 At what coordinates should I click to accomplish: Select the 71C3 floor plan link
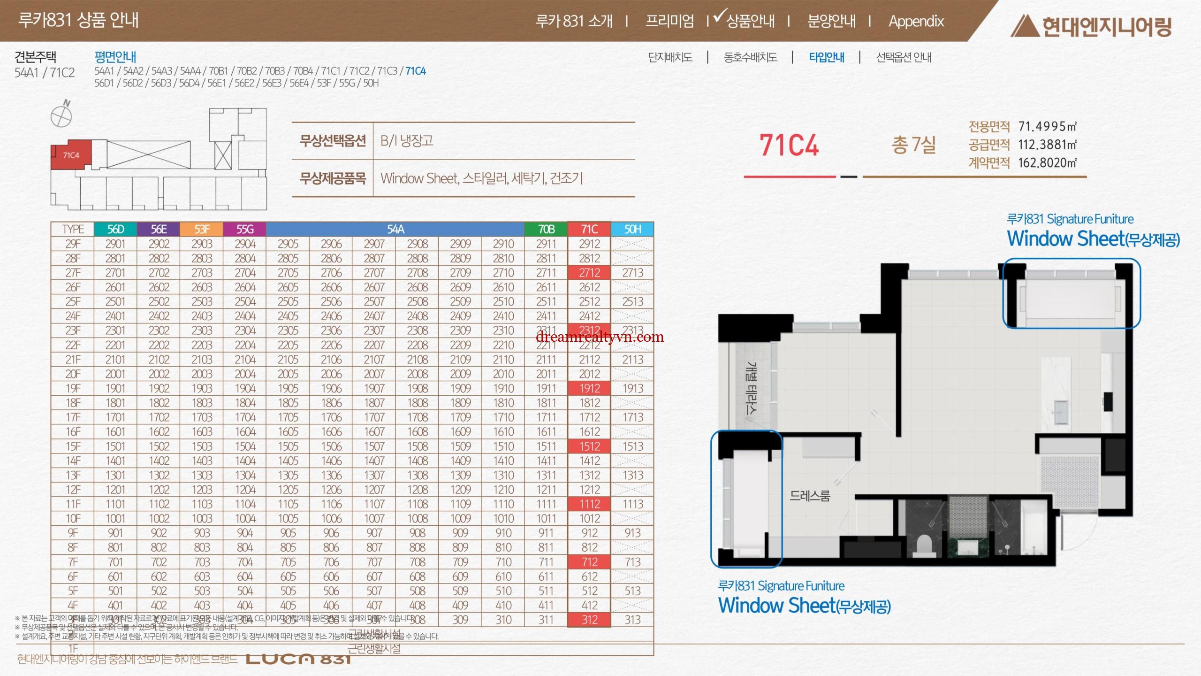tap(387, 71)
